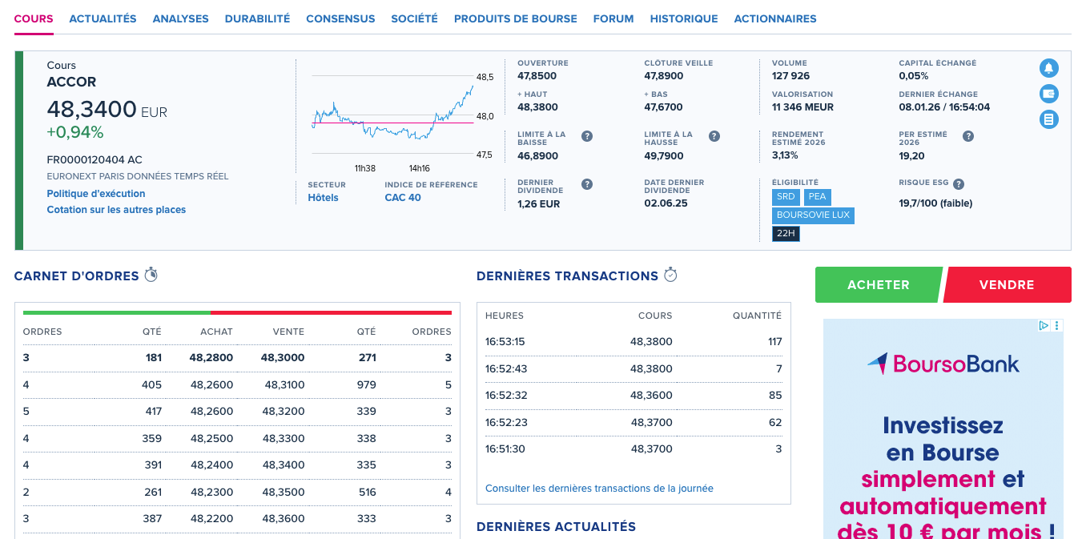Viewport: 1082px width, 539px height.
Task: Open the Hôtels sector link
Action: tap(323, 198)
